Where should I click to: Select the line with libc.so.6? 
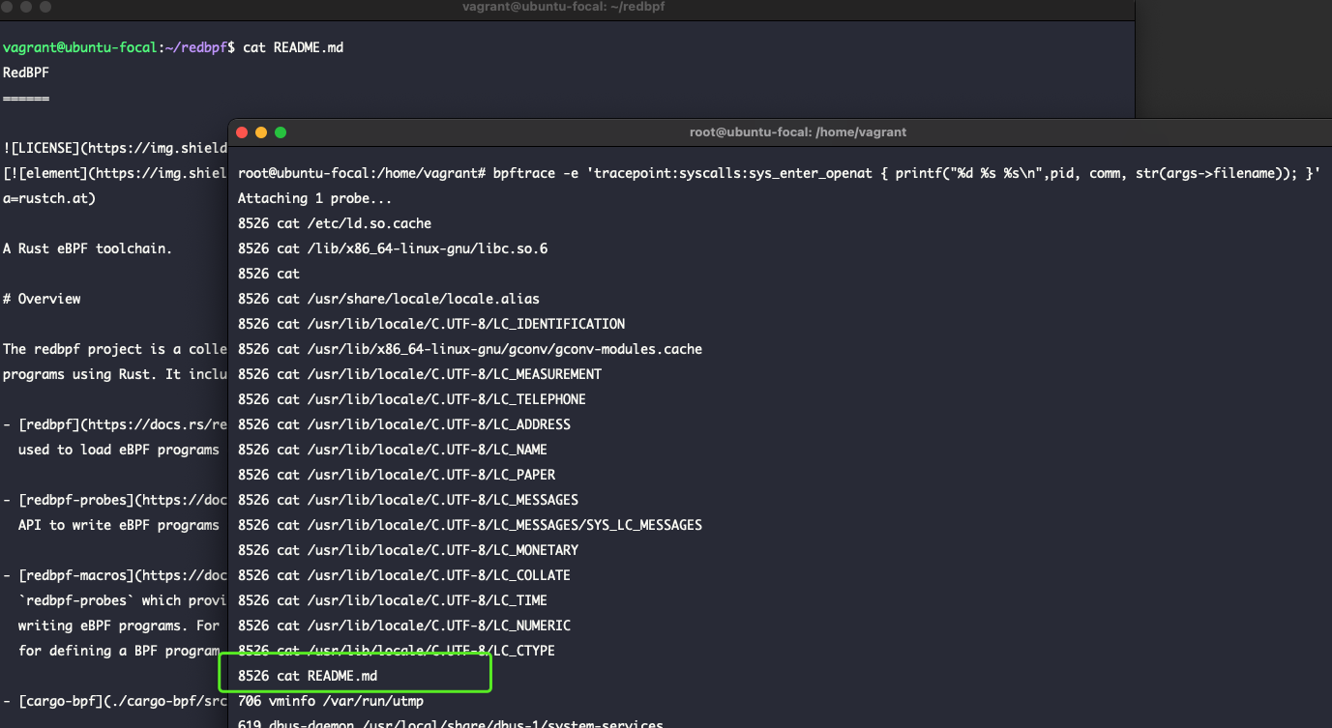(x=393, y=248)
